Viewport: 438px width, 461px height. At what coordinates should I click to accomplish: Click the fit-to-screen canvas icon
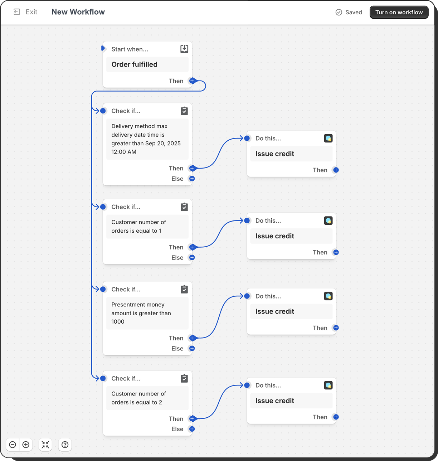pos(45,445)
